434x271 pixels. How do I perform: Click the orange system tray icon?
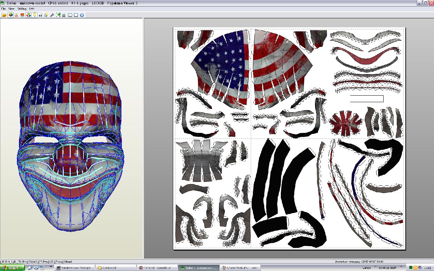[415, 268]
